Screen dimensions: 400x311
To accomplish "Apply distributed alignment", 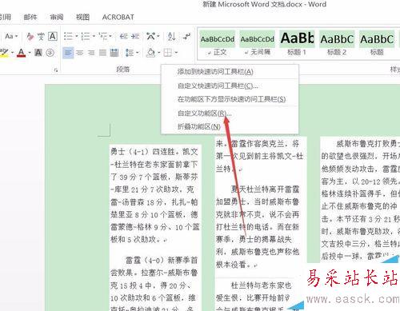I will (x=114, y=53).
